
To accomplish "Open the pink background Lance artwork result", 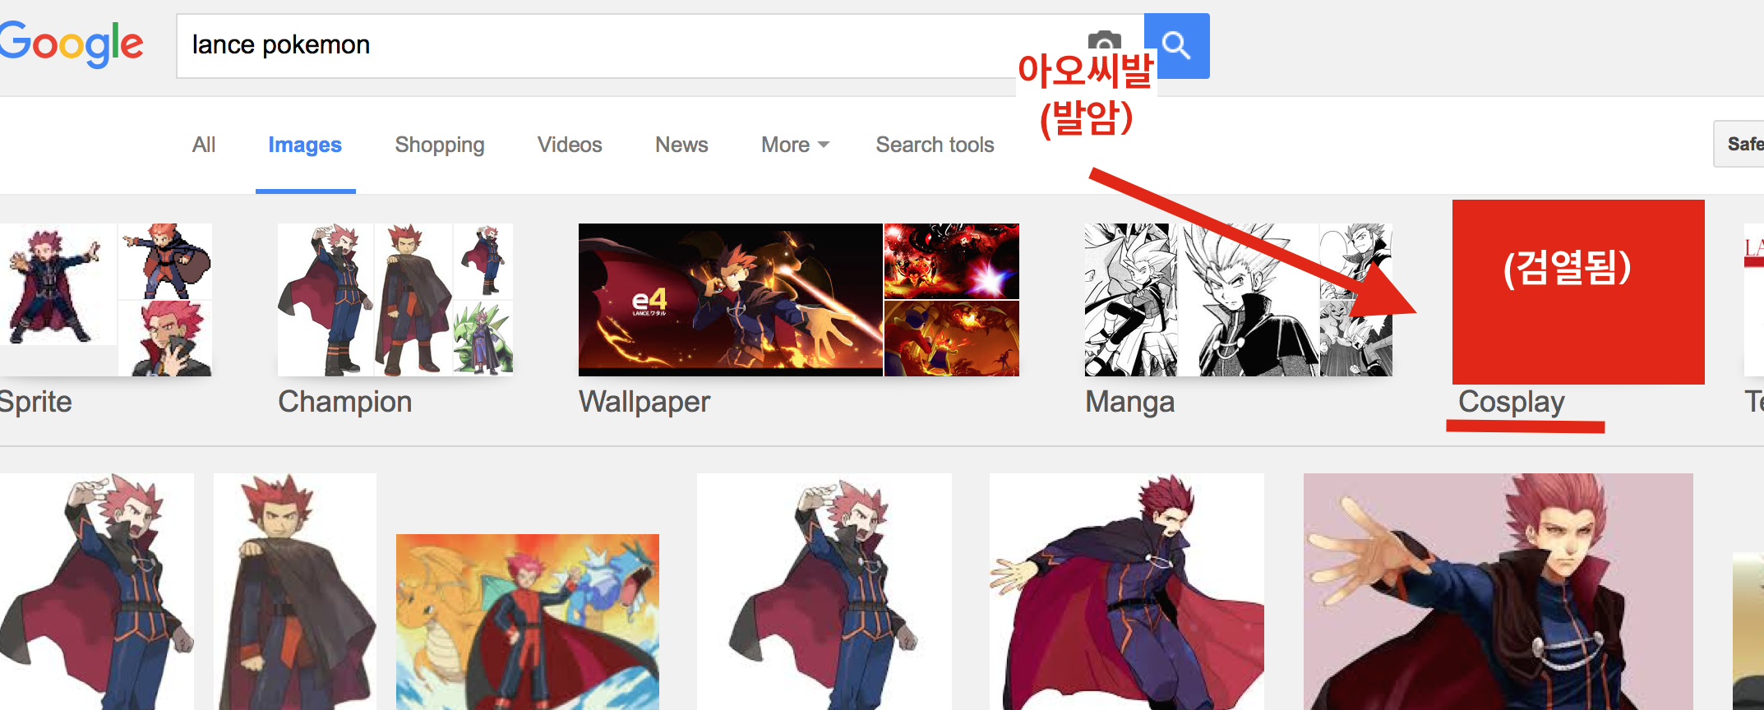I will click(x=1498, y=592).
